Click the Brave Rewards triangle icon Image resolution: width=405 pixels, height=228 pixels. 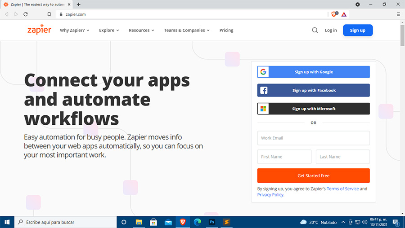tap(344, 14)
